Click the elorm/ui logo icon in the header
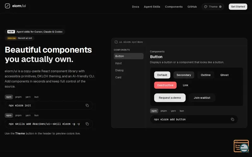This screenshot has width=252, height=157. pyautogui.click(x=7, y=6)
